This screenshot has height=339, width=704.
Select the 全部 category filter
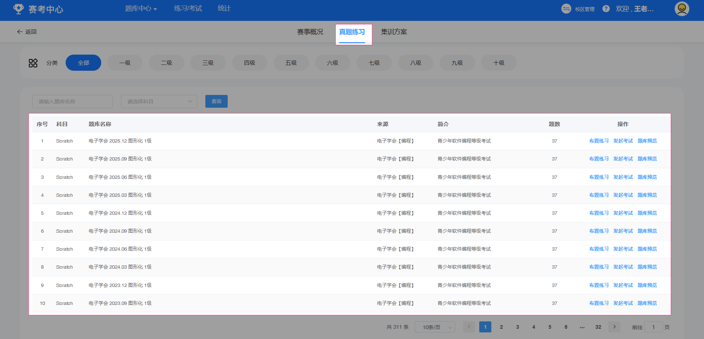coord(83,63)
